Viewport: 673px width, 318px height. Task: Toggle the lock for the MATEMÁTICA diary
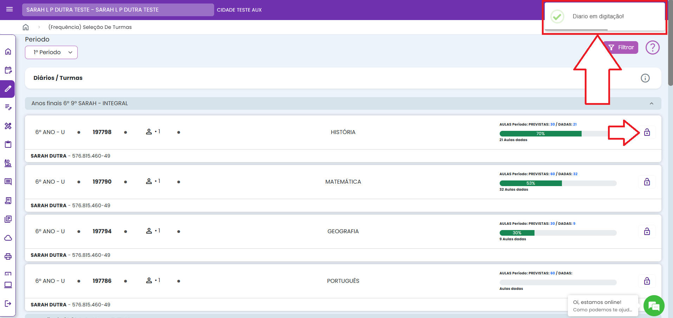pyautogui.click(x=647, y=182)
